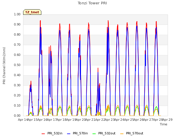Click the Time x-axis label
Screen dimensions: 185x139
coord(164,124)
